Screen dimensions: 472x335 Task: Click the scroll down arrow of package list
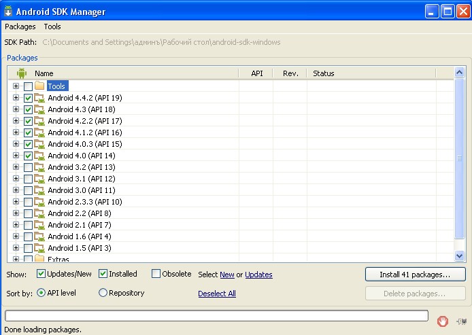coord(459,255)
